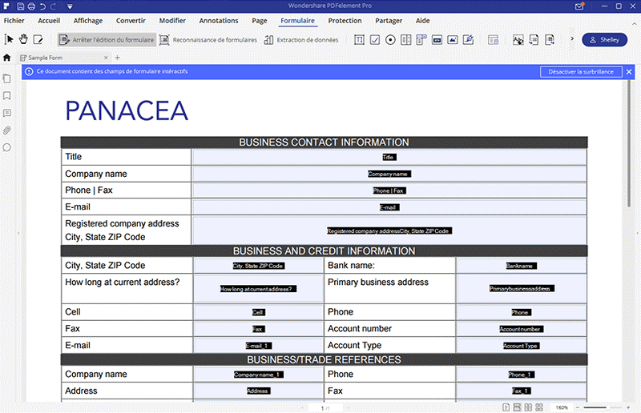Open the attachments panel
This screenshot has height=413, width=641.
click(x=6, y=130)
